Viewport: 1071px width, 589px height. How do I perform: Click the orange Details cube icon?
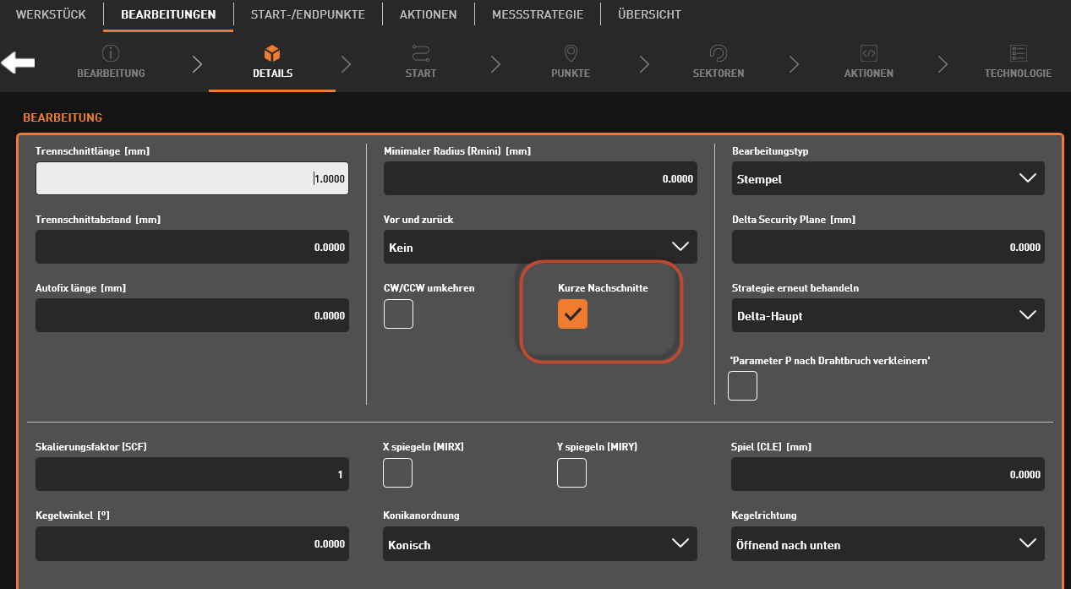[x=272, y=54]
